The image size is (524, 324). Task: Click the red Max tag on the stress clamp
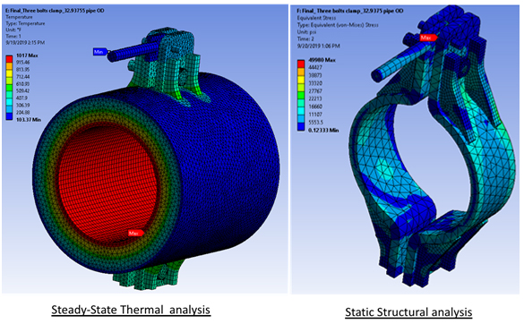coord(428,38)
